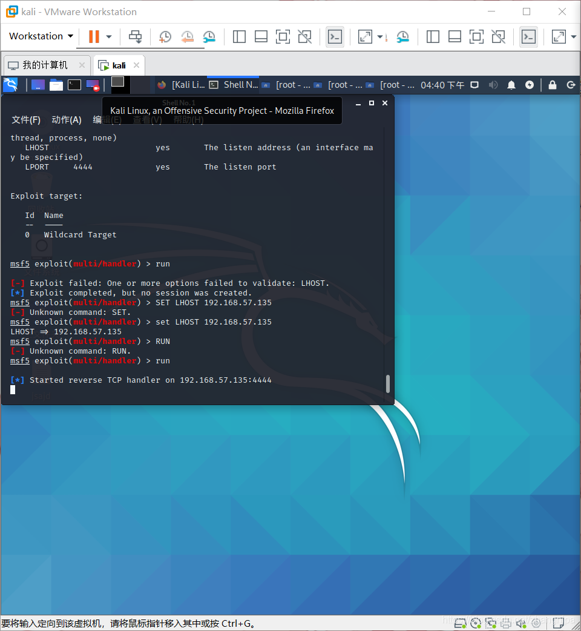Click the 'Exploit failed' validation error line

(x=169, y=283)
